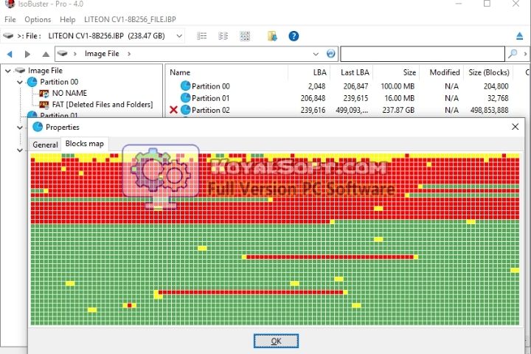Click the OK button
Viewport: 531px width, 354px height.
(276, 341)
